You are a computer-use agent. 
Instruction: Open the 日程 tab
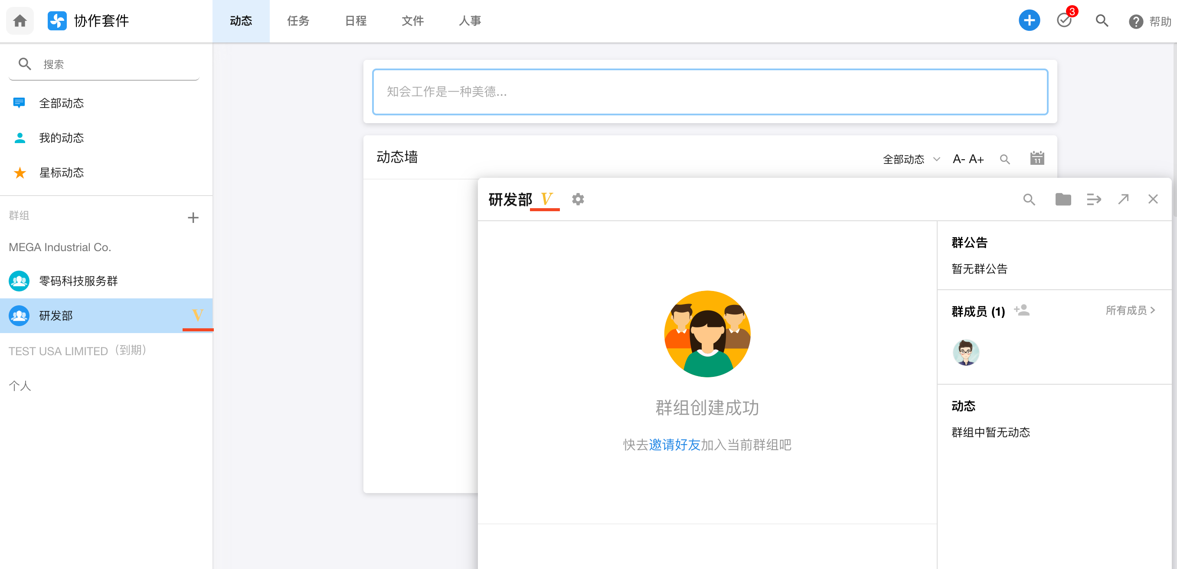(355, 20)
